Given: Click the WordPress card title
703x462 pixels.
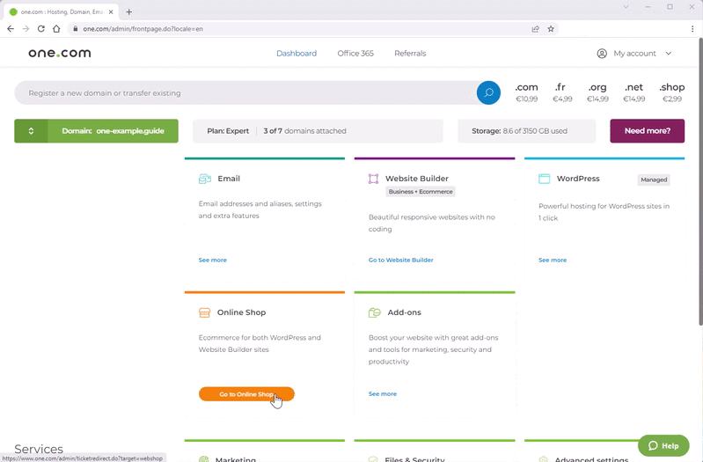Looking at the screenshot, I should (578, 179).
